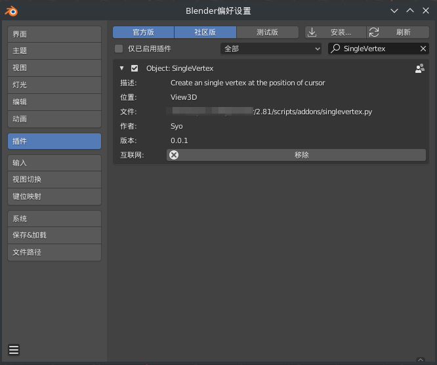Open the 动画 section

54,119
